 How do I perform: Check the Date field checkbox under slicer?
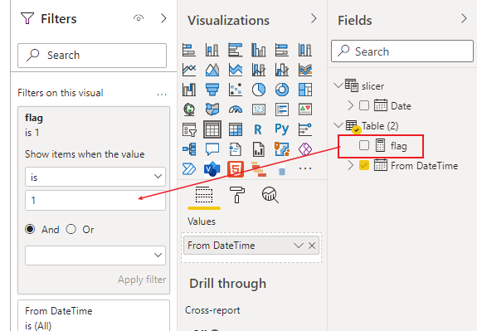[x=364, y=105]
